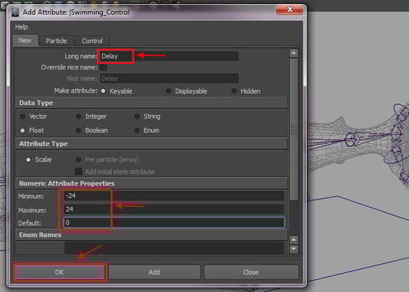Choose the Boolean data type
The width and height of the screenshot is (409, 292).
(78, 130)
